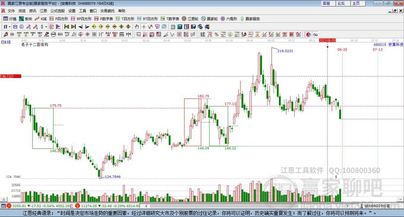This screenshot has width=404, height=217.
Task: Open the 江恩 menu
Action: point(43,11)
